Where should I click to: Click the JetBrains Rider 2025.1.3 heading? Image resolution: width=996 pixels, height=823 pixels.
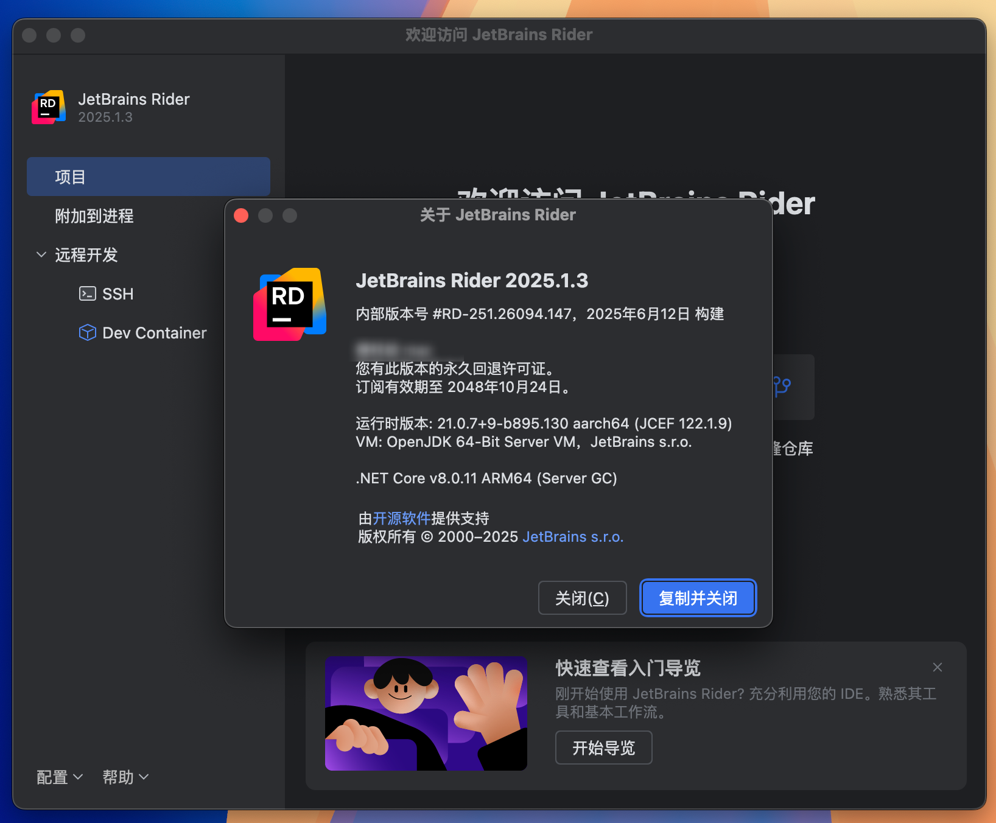[x=472, y=281]
